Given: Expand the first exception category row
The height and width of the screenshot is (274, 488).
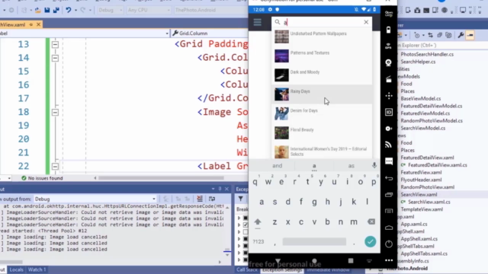Looking at the screenshot, I should click(x=239, y=218).
